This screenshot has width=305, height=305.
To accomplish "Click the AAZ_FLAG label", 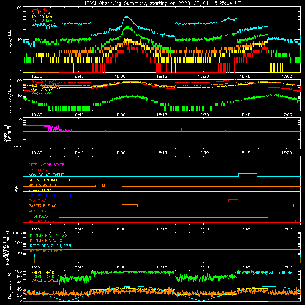I will point(37,211).
